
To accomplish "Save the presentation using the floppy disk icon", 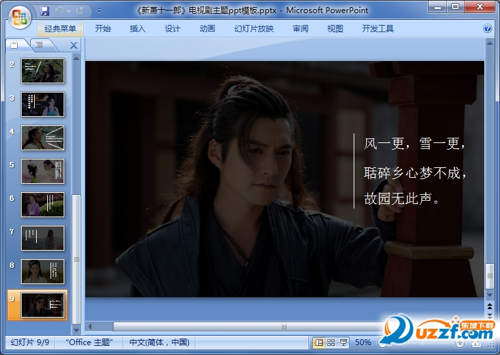I will 45,11.
